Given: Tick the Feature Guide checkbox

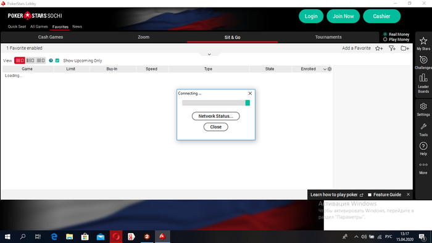Looking at the screenshot, I should tap(370, 194).
